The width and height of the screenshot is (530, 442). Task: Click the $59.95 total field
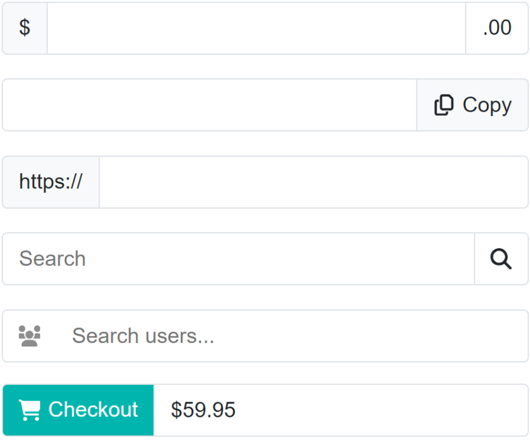point(341,410)
